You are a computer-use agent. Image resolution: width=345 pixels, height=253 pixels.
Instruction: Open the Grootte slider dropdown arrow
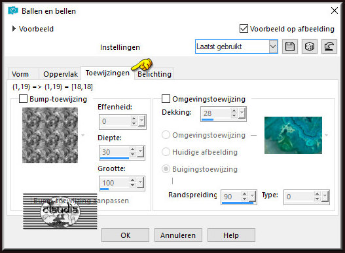point(140,182)
